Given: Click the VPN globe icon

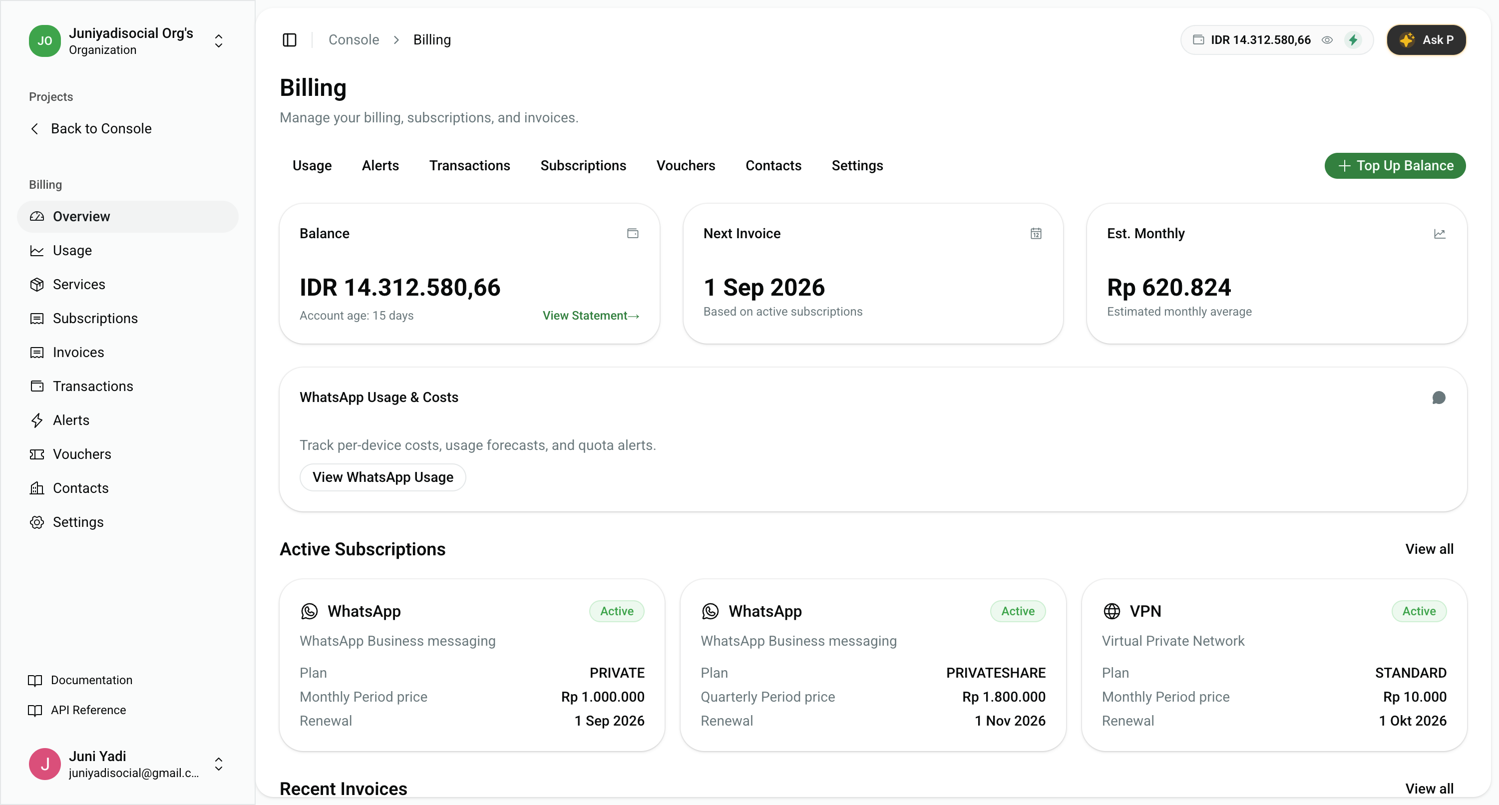Looking at the screenshot, I should [x=1112, y=611].
